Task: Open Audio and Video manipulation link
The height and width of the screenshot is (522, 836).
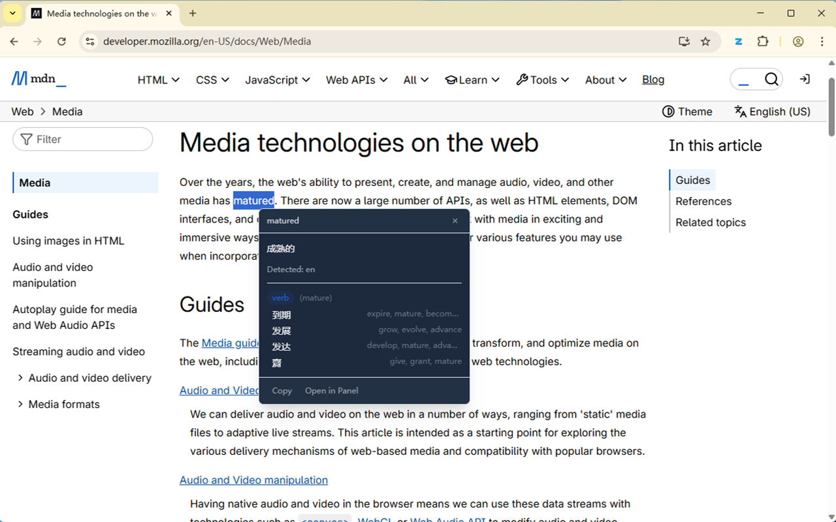Action: click(x=253, y=480)
